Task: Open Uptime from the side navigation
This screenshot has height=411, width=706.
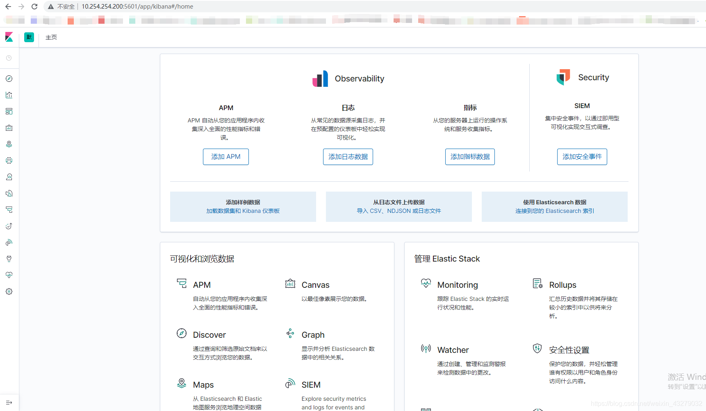Action: pos(9,226)
